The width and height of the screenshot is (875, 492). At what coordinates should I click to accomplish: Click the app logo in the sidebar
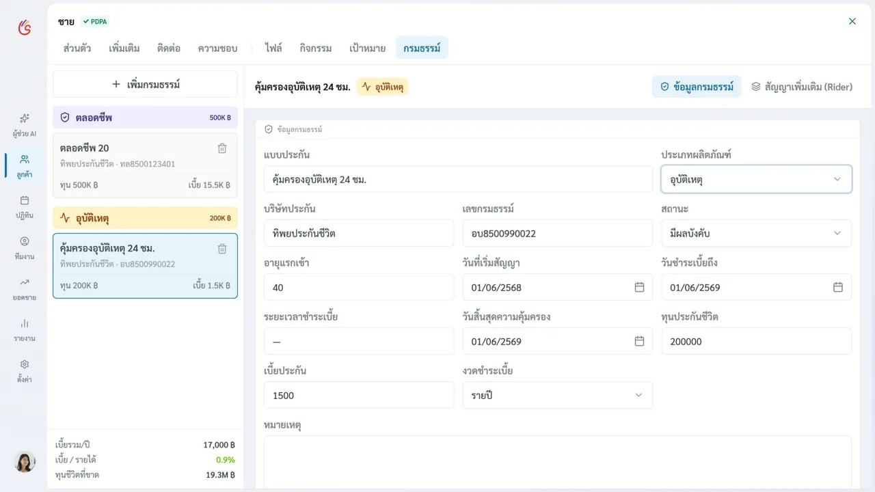point(25,27)
